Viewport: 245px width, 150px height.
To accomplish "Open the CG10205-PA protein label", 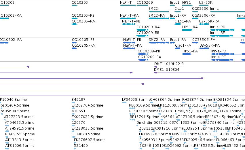I will point(83,45).
